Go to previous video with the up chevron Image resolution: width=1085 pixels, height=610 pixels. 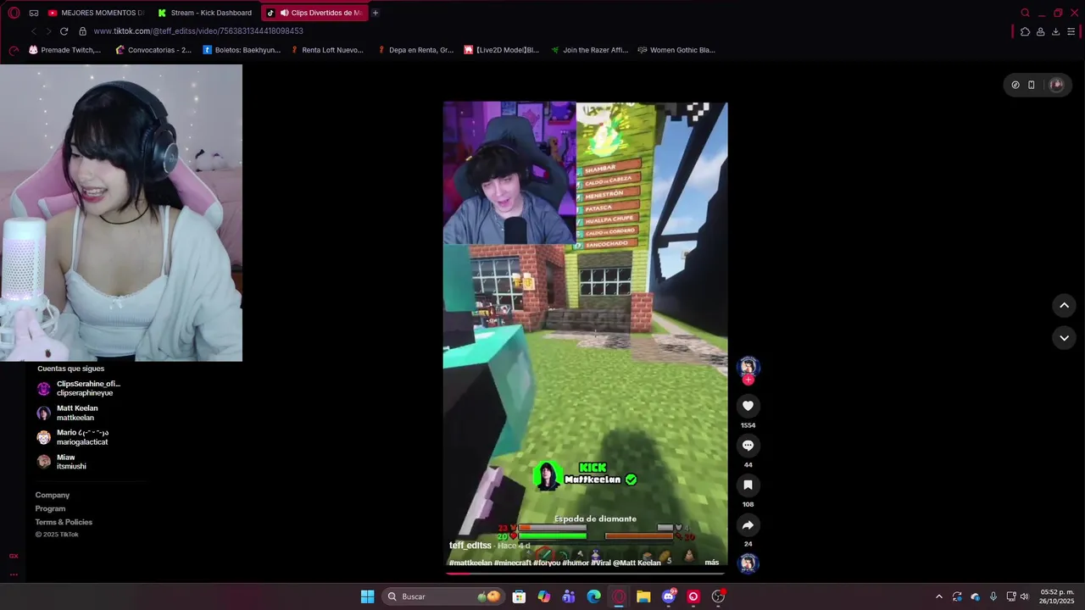tap(1064, 306)
